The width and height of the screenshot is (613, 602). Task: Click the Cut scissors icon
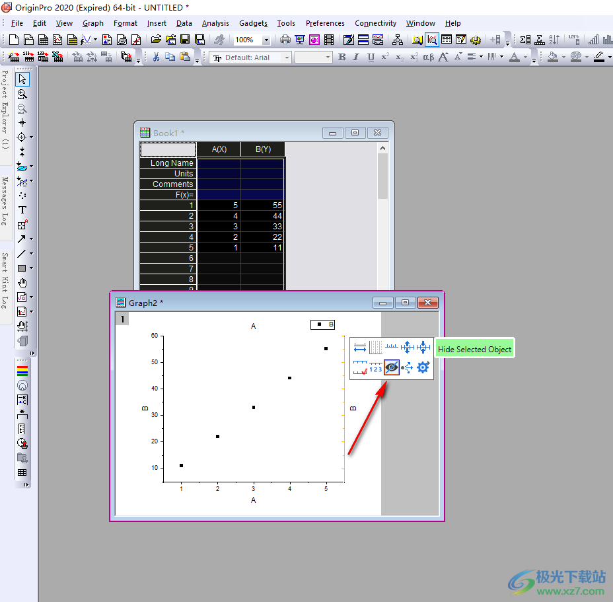156,57
